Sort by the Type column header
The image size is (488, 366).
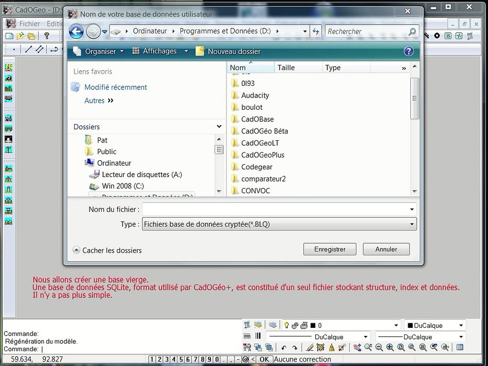coord(346,68)
